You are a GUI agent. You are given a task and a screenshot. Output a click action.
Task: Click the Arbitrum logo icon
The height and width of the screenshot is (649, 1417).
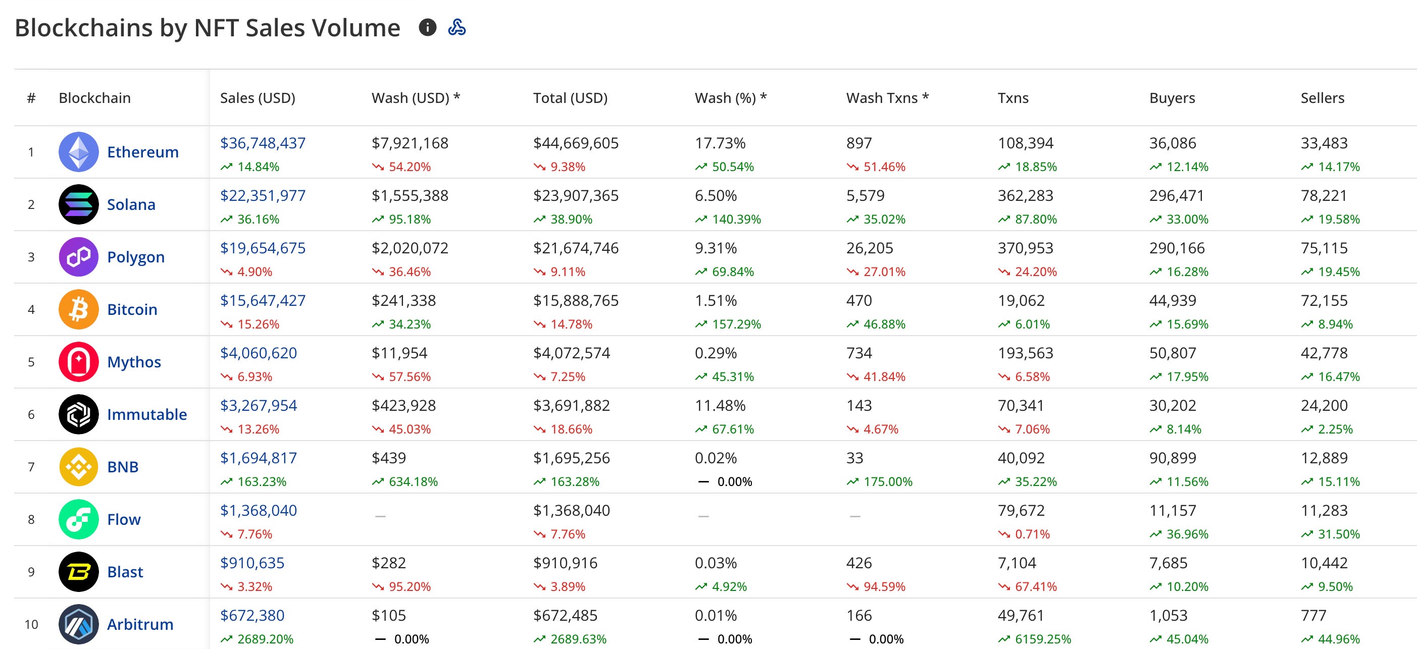click(x=79, y=624)
